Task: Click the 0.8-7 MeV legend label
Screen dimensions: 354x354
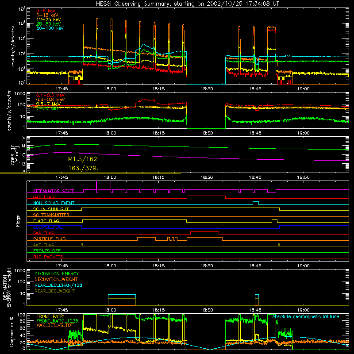Action: [48, 104]
